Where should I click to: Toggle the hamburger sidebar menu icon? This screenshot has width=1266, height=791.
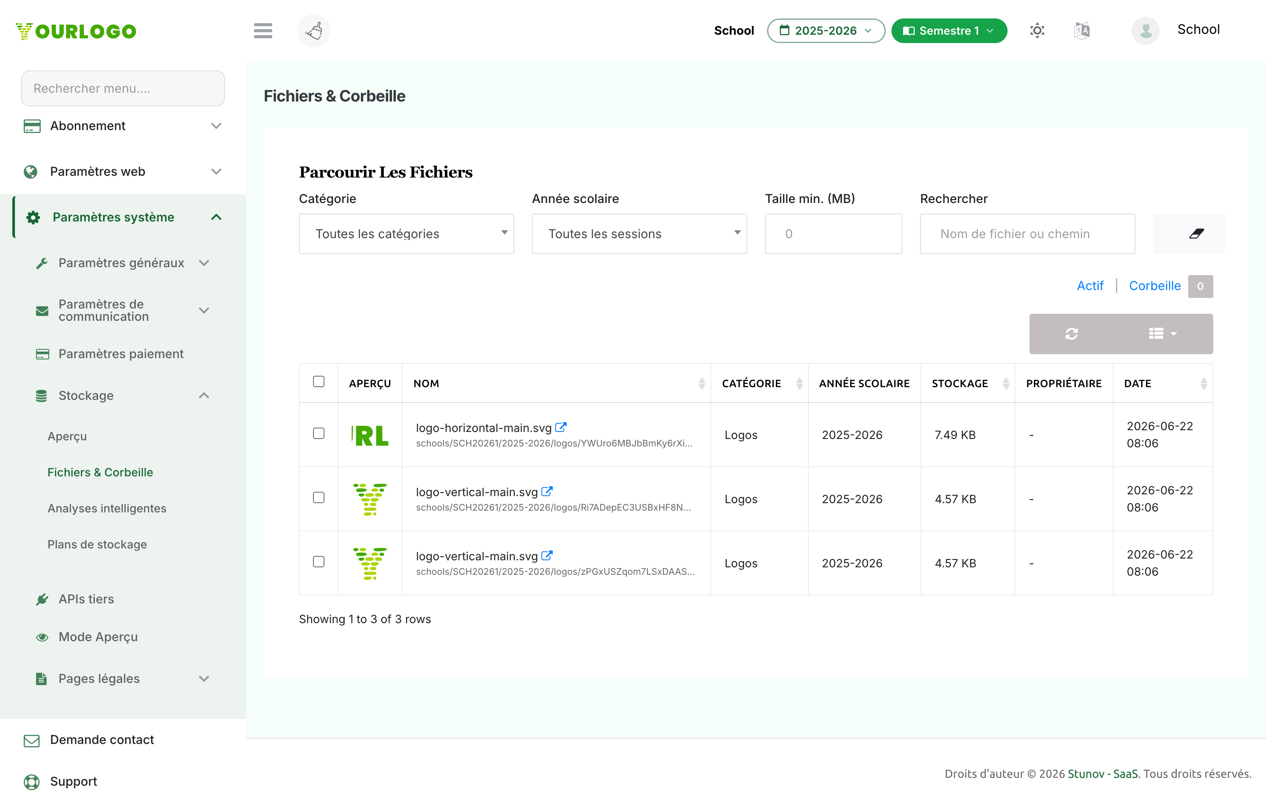tap(262, 30)
